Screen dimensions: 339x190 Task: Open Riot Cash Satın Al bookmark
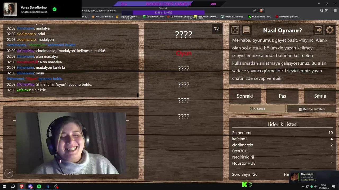tap(102, 17)
